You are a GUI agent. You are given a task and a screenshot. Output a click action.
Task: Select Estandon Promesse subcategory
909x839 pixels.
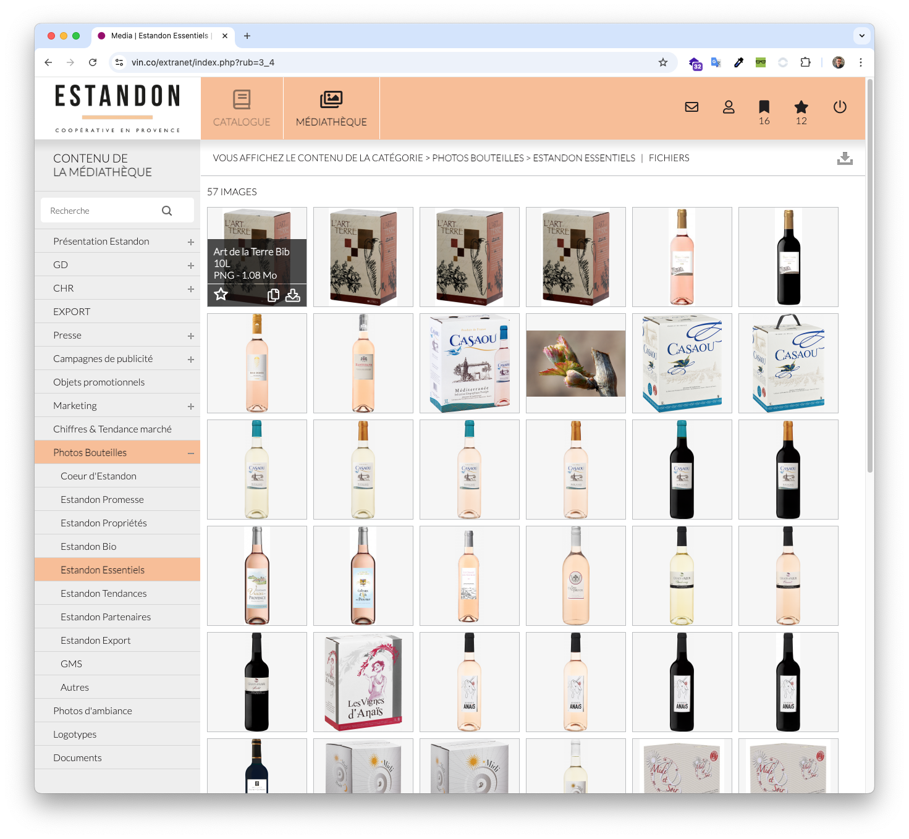[117, 499]
